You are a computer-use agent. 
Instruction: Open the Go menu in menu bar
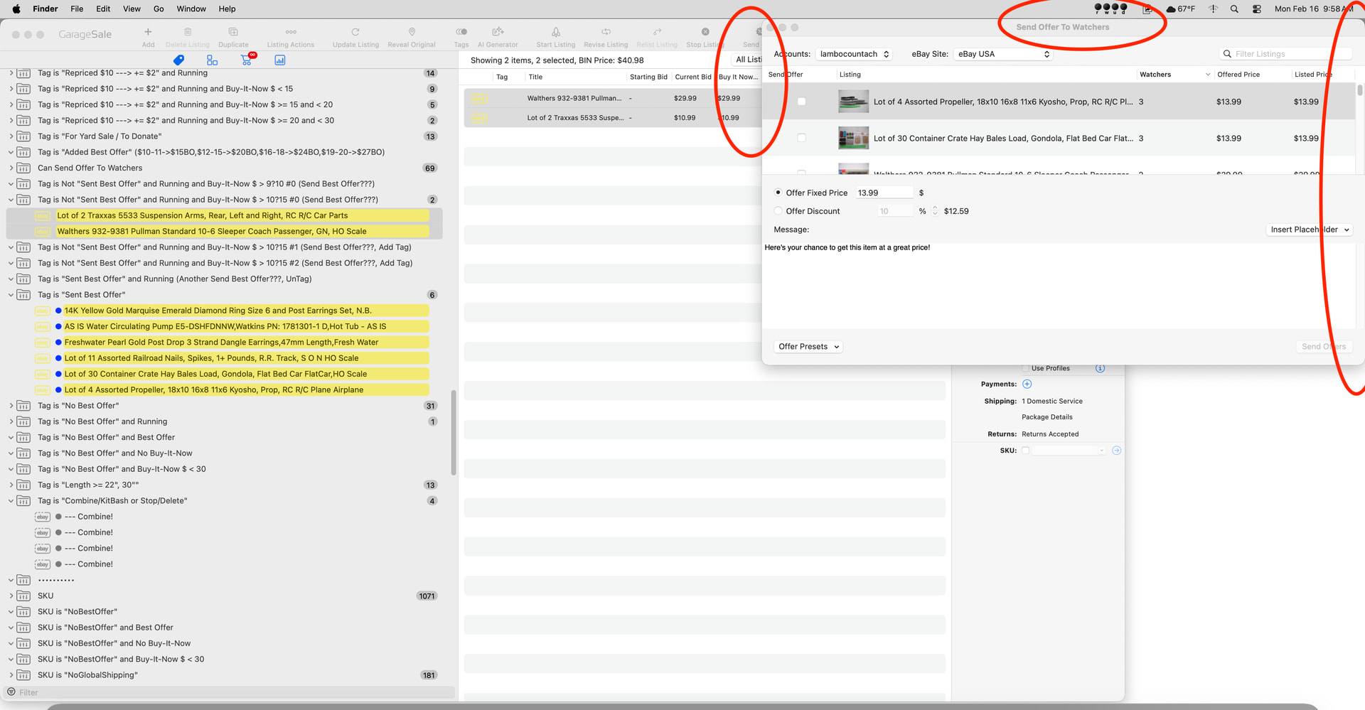pos(159,9)
